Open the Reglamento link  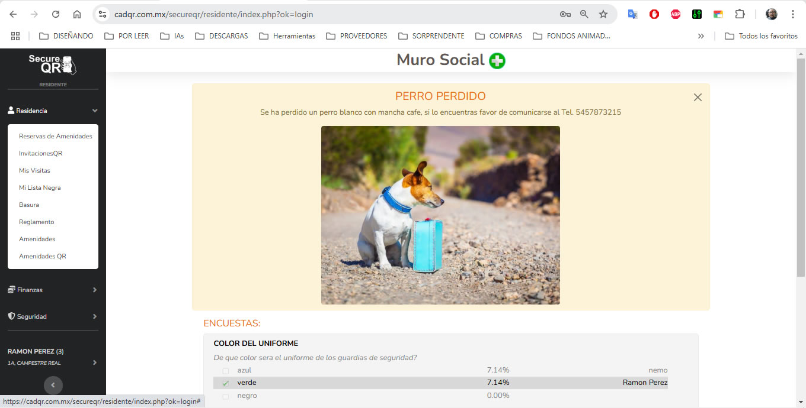point(36,222)
